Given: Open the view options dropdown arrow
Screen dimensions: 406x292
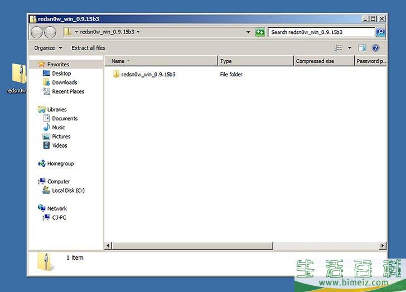Looking at the screenshot, I should click(x=350, y=48).
